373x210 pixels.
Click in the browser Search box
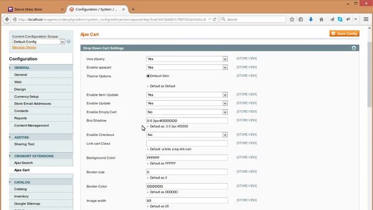(x=253, y=19)
